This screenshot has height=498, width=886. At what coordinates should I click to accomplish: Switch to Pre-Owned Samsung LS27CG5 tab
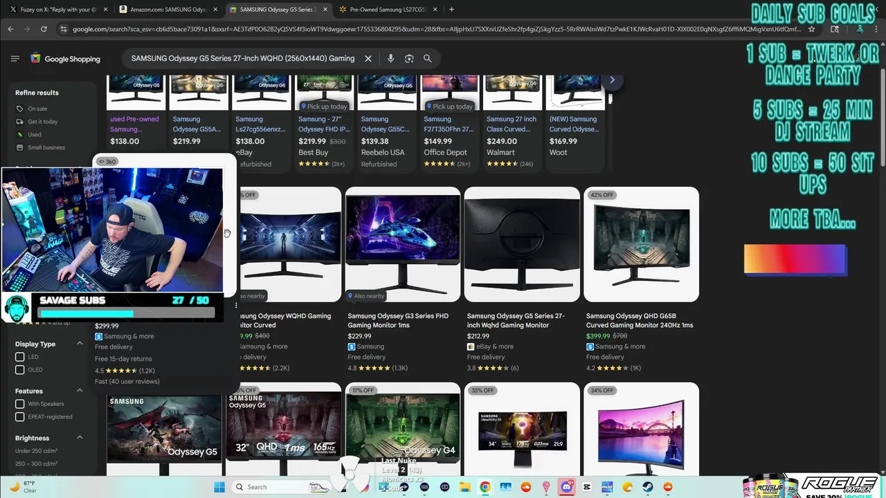coord(388,9)
